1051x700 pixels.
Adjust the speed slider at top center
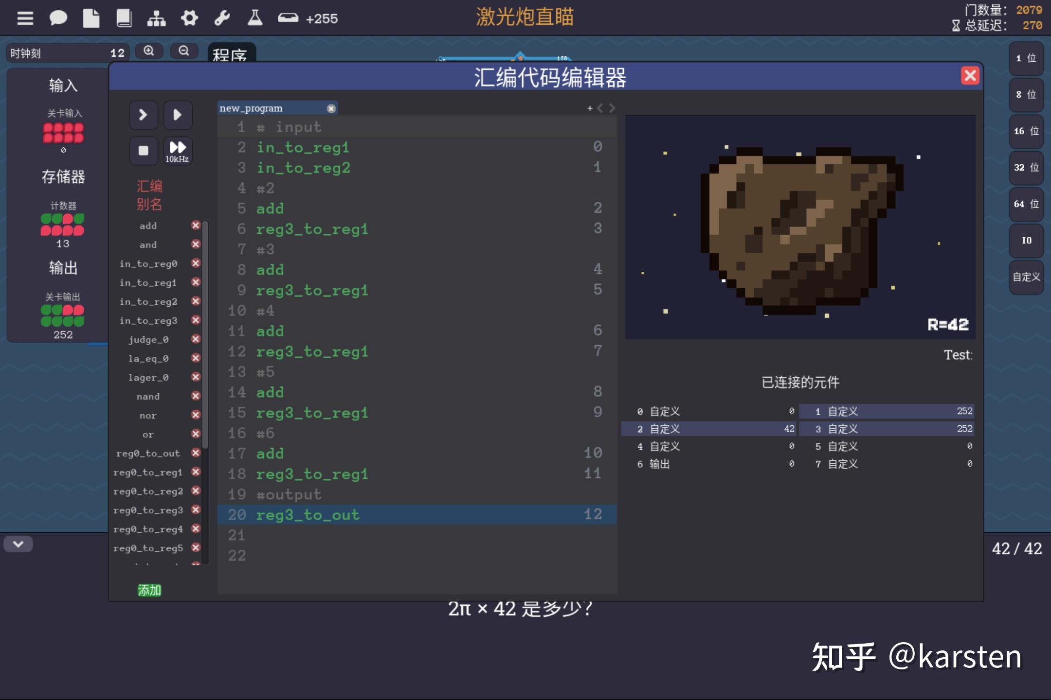tap(521, 57)
